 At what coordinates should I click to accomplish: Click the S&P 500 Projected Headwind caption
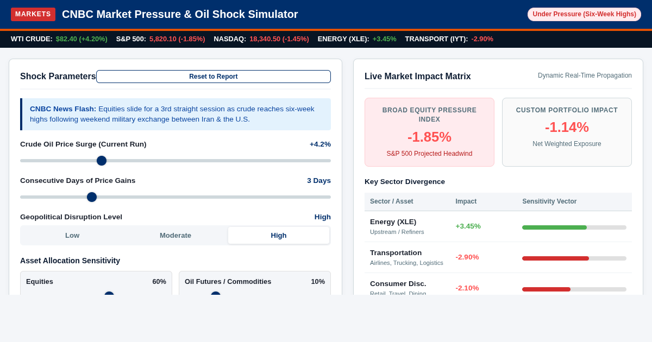point(429,154)
